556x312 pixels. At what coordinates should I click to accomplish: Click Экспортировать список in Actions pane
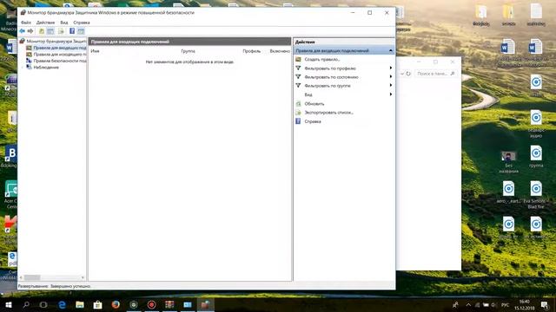328,113
